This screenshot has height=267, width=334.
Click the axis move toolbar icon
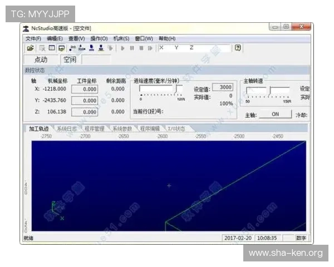click(82, 48)
